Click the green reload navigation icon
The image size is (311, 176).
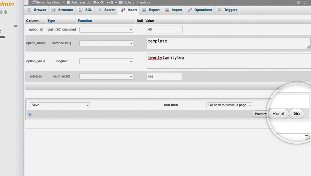point(6,12)
